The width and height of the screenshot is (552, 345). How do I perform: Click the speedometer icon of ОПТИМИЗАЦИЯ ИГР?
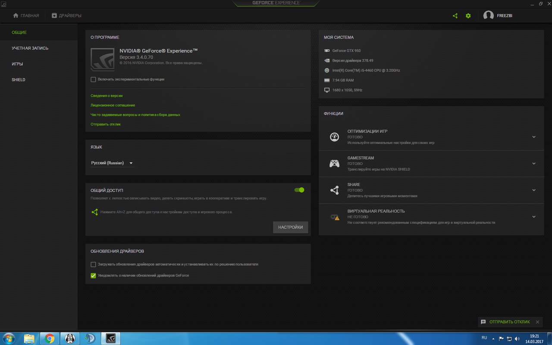(334, 137)
